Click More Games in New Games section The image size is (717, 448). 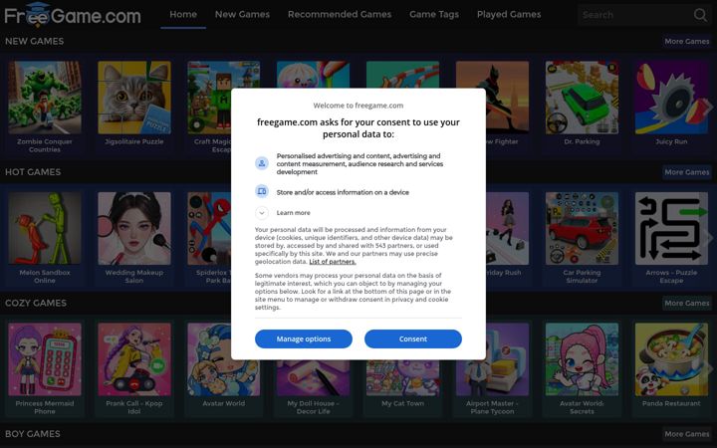point(687,41)
